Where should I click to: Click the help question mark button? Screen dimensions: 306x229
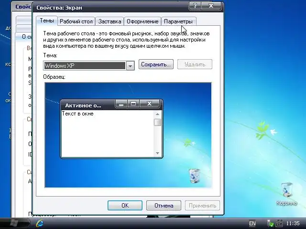pyautogui.click(x=195, y=6)
